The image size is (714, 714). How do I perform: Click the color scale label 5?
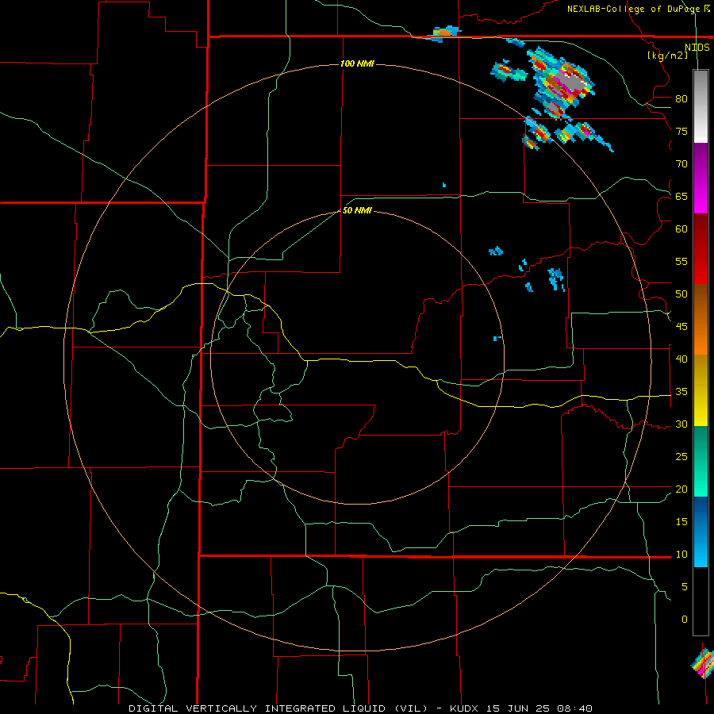click(685, 587)
